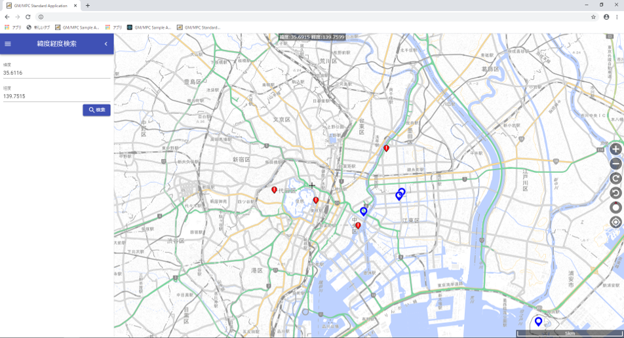This screenshot has height=338, width=624.
Task: Collapse the 緯度経度検索 side panel
Action: click(106, 44)
